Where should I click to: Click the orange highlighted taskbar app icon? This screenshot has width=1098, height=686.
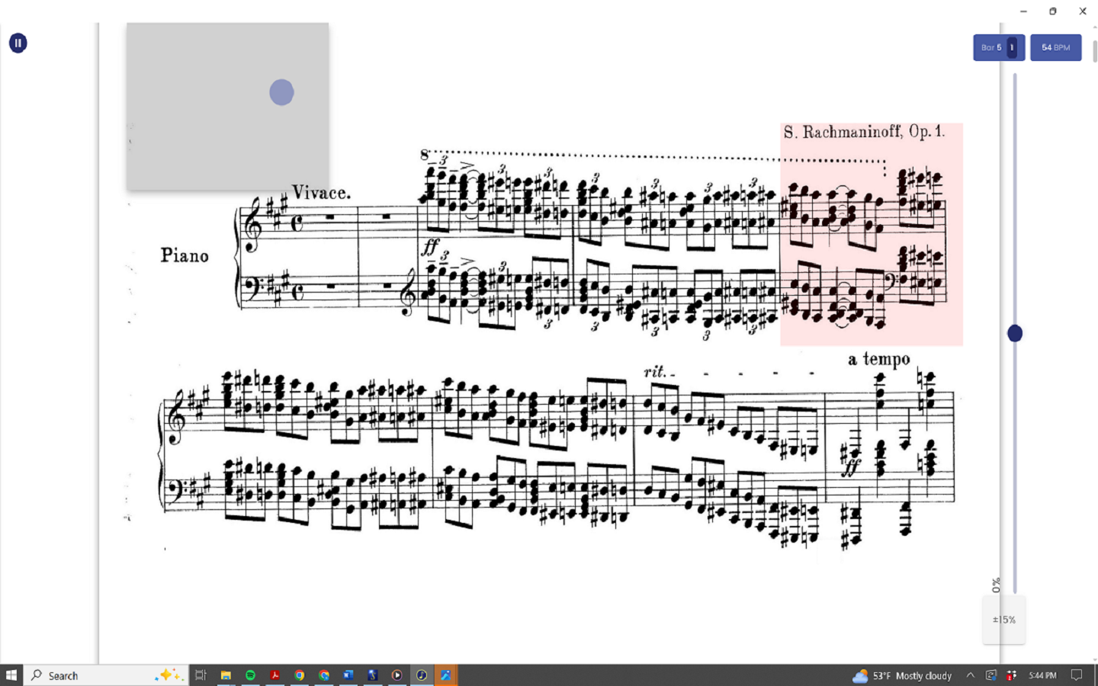click(x=446, y=675)
